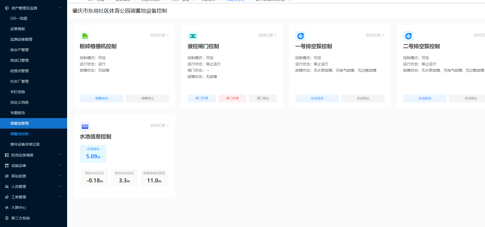The height and width of the screenshot is (227, 485).
Task: Click the globe icon beside 资产管理及监测
Action: tap(7, 8)
